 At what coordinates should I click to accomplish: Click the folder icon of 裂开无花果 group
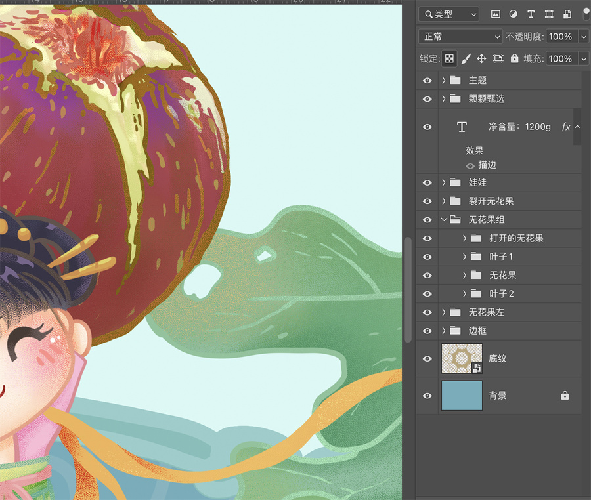coord(455,201)
